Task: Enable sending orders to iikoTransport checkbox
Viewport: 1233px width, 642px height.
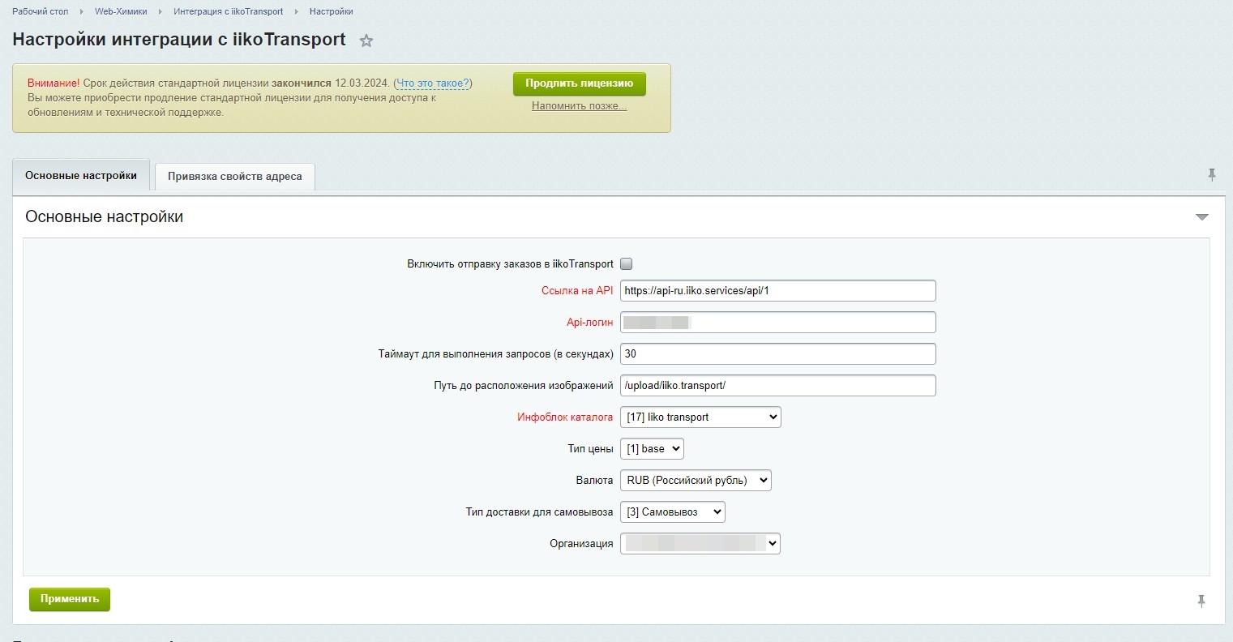Action: pos(626,263)
